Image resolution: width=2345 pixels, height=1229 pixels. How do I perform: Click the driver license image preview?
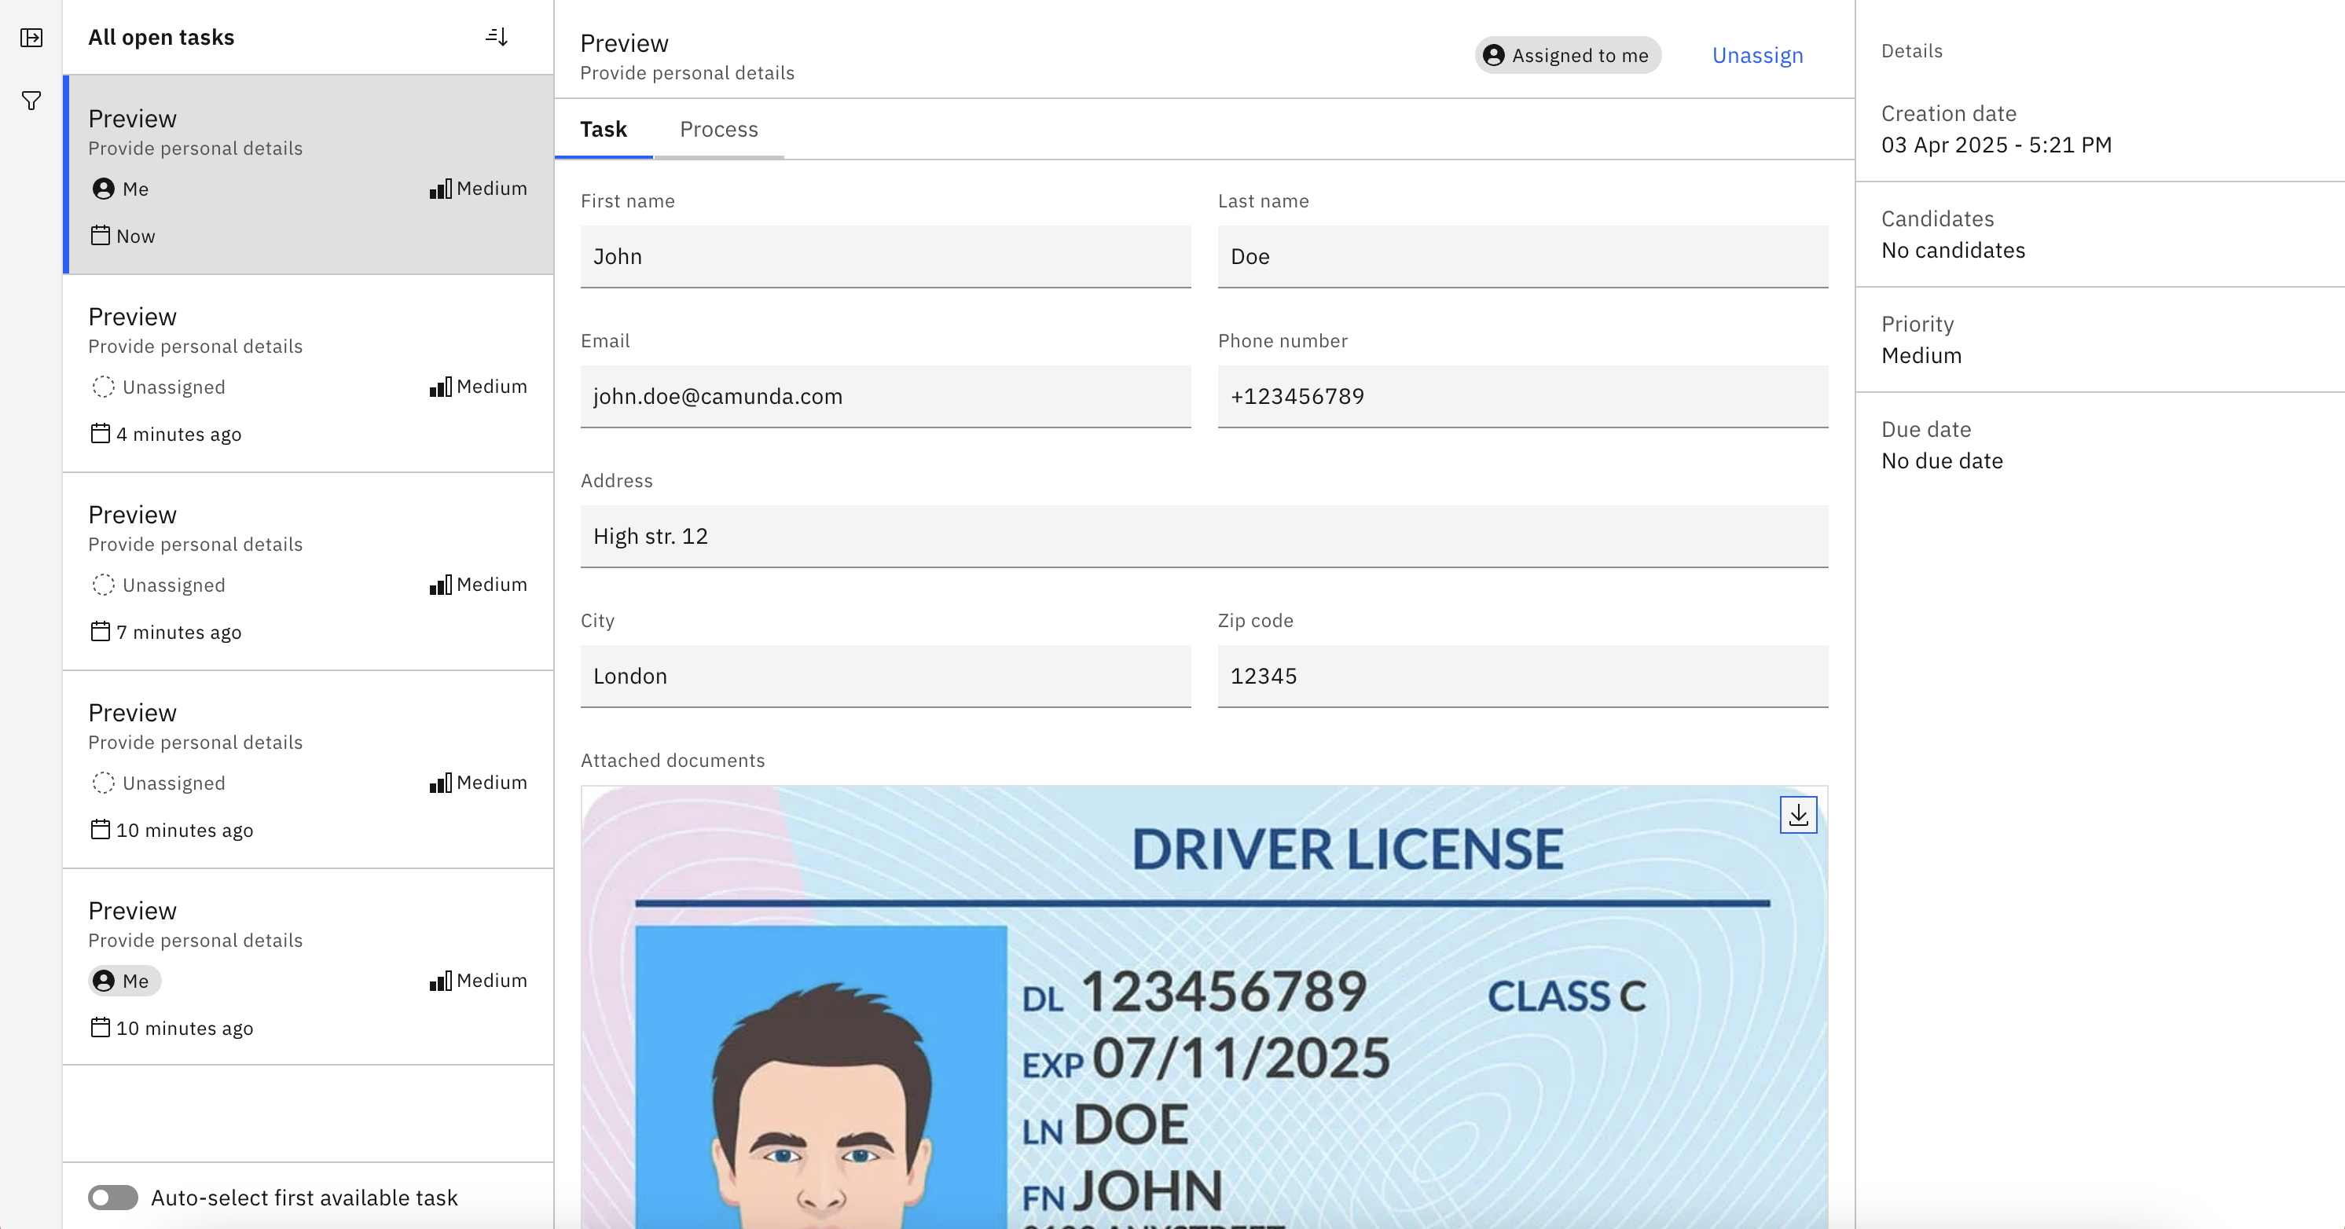pyautogui.click(x=1203, y=1011)
